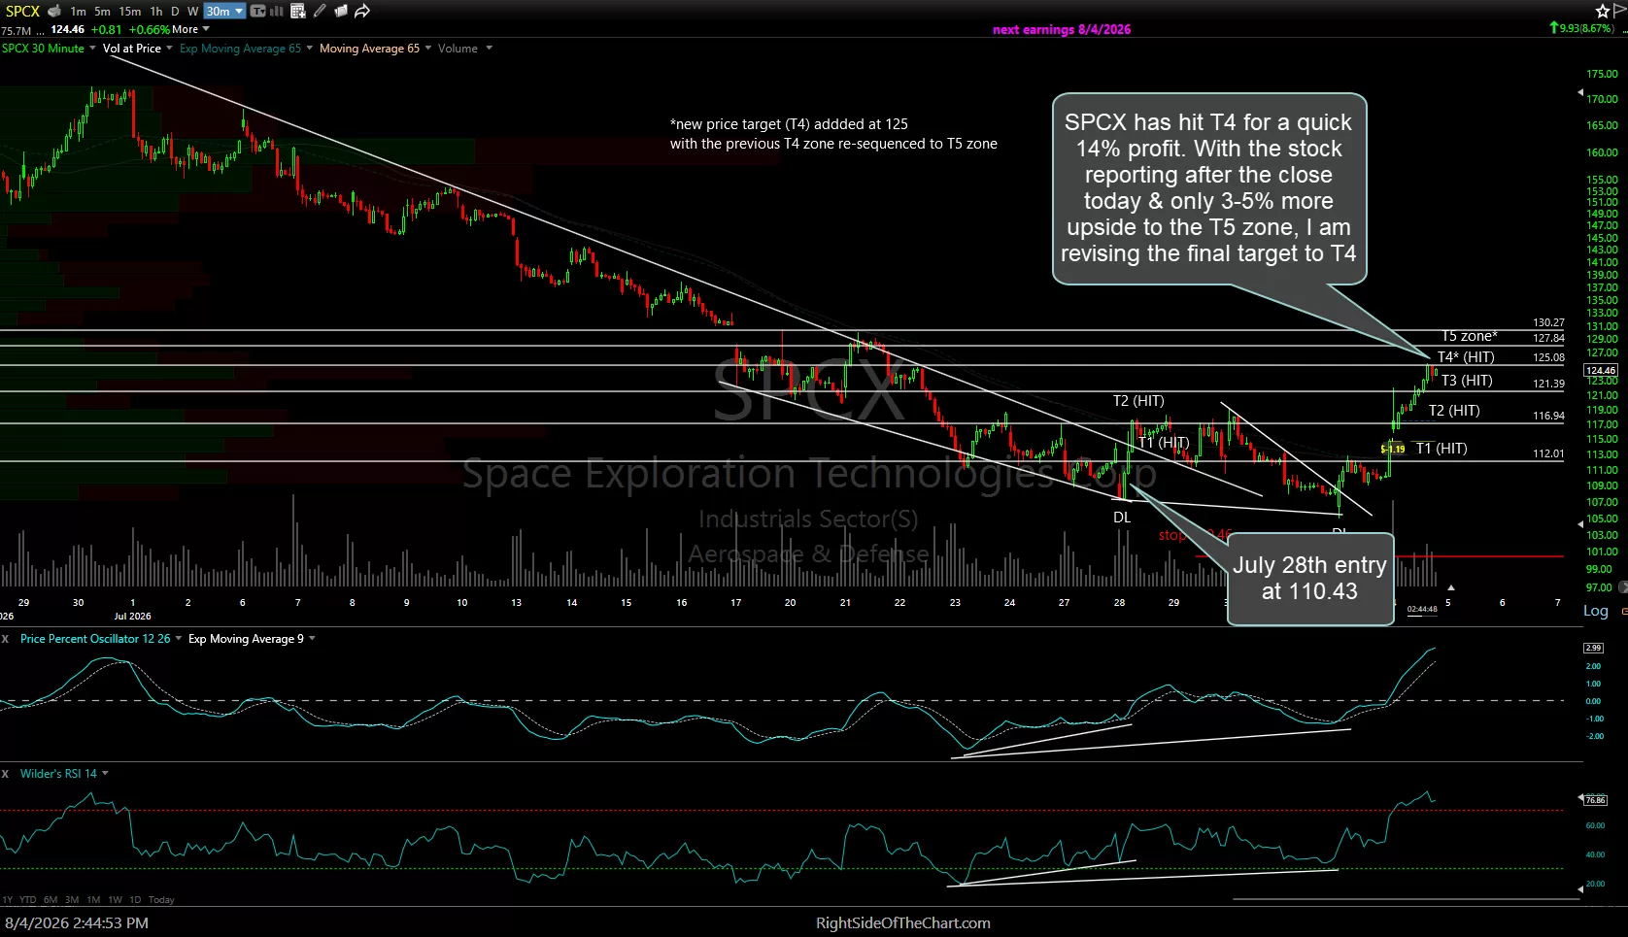Click the price scale arrow near 170.00
The height and width of the screenshot is (937, 1628).
(1579, 93)
